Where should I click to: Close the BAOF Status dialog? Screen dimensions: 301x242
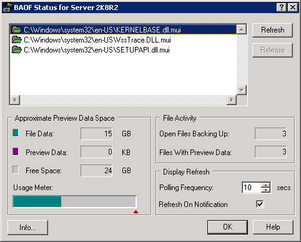coord(293,8)
